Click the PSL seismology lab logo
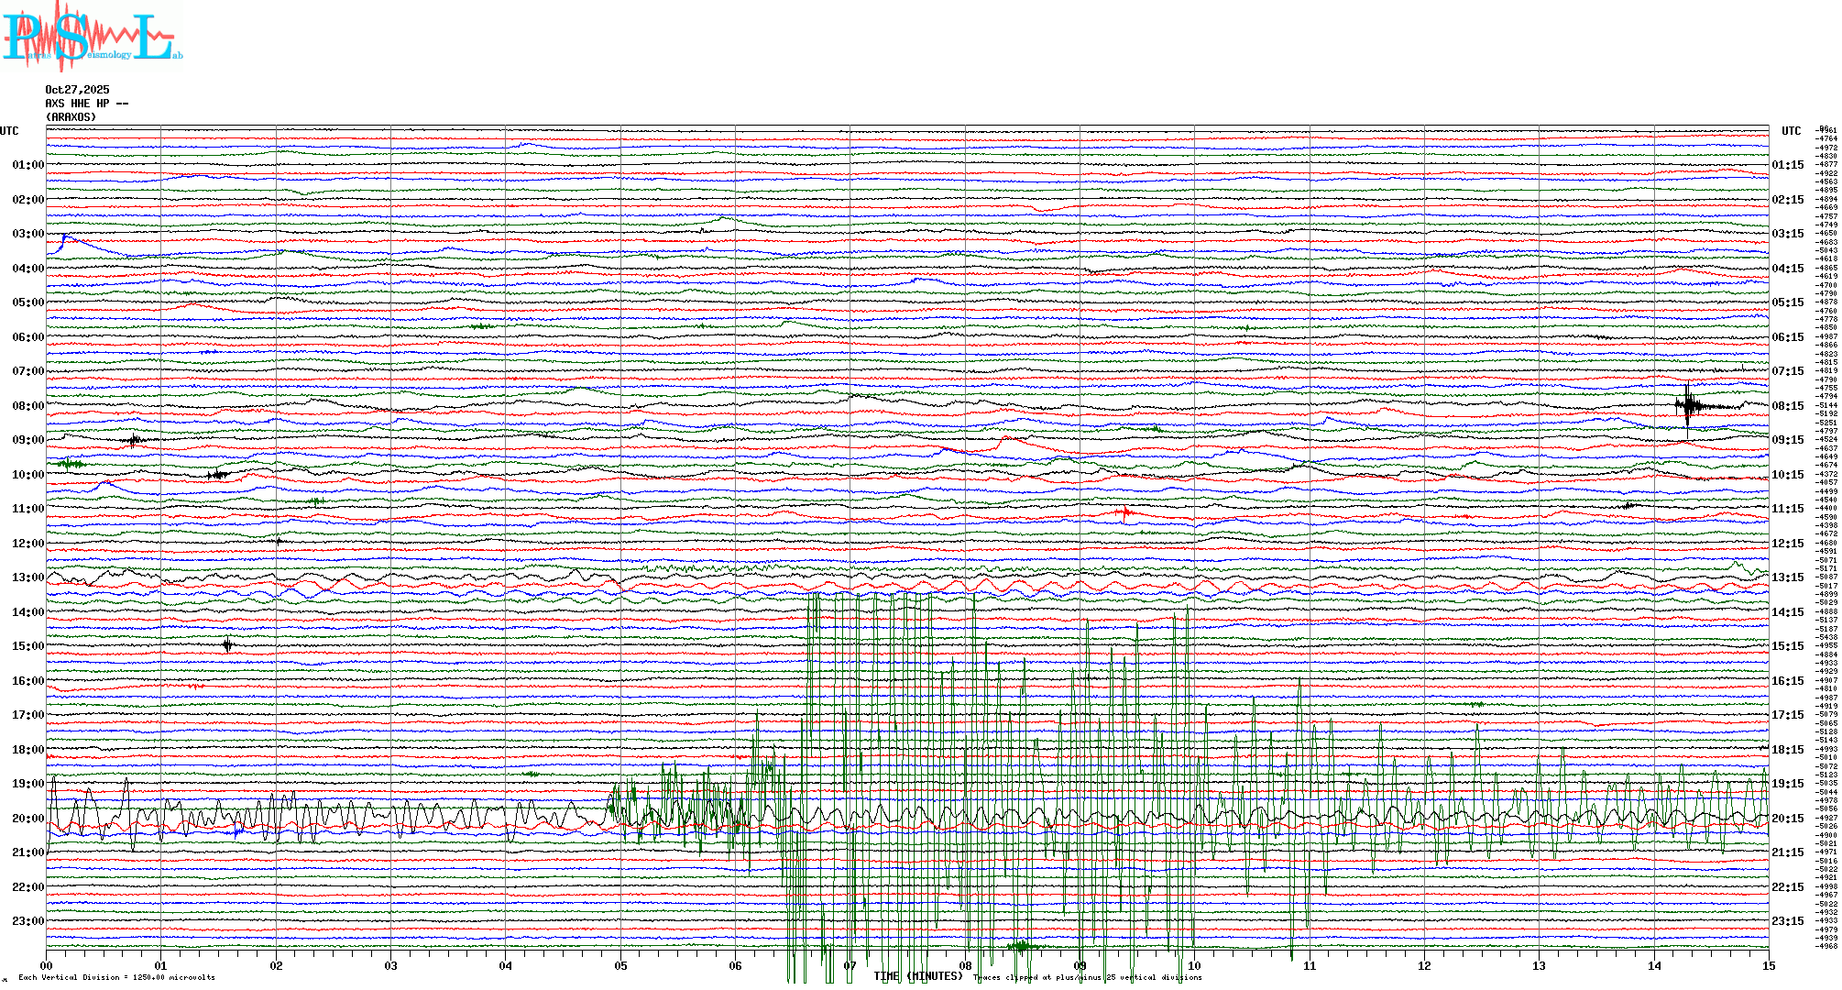This screenshot has width=1842, height=990. tap(92, 37)
